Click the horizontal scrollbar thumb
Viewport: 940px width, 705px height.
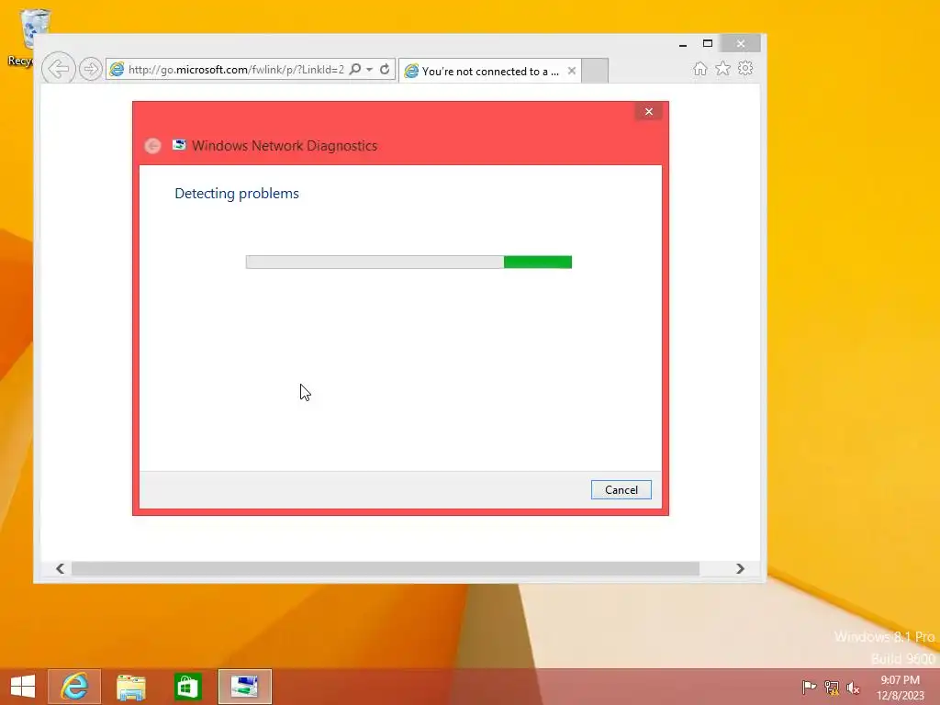[385, 568]
